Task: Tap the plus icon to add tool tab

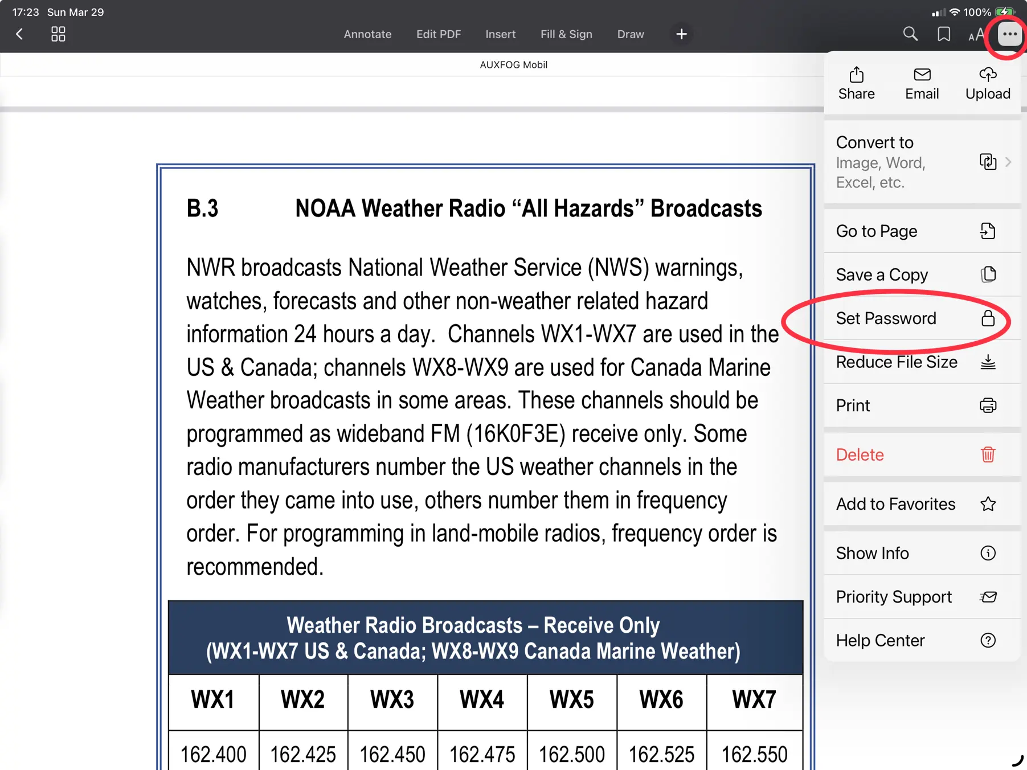Action: (x=681, y=34)
